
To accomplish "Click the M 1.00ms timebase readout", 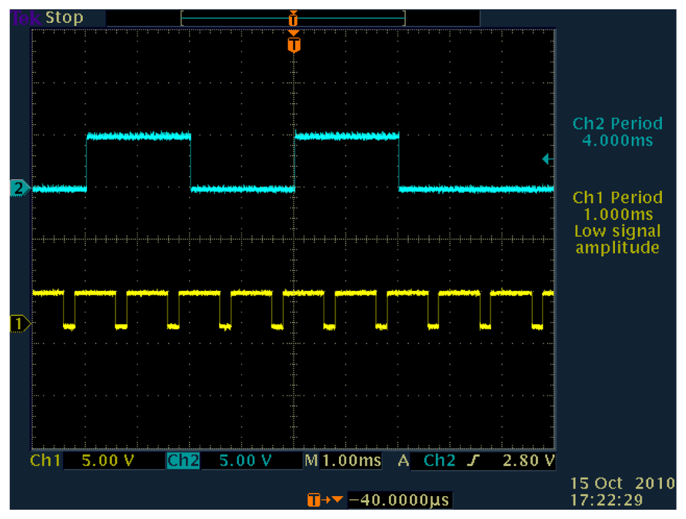I will [x=343, y=461].
